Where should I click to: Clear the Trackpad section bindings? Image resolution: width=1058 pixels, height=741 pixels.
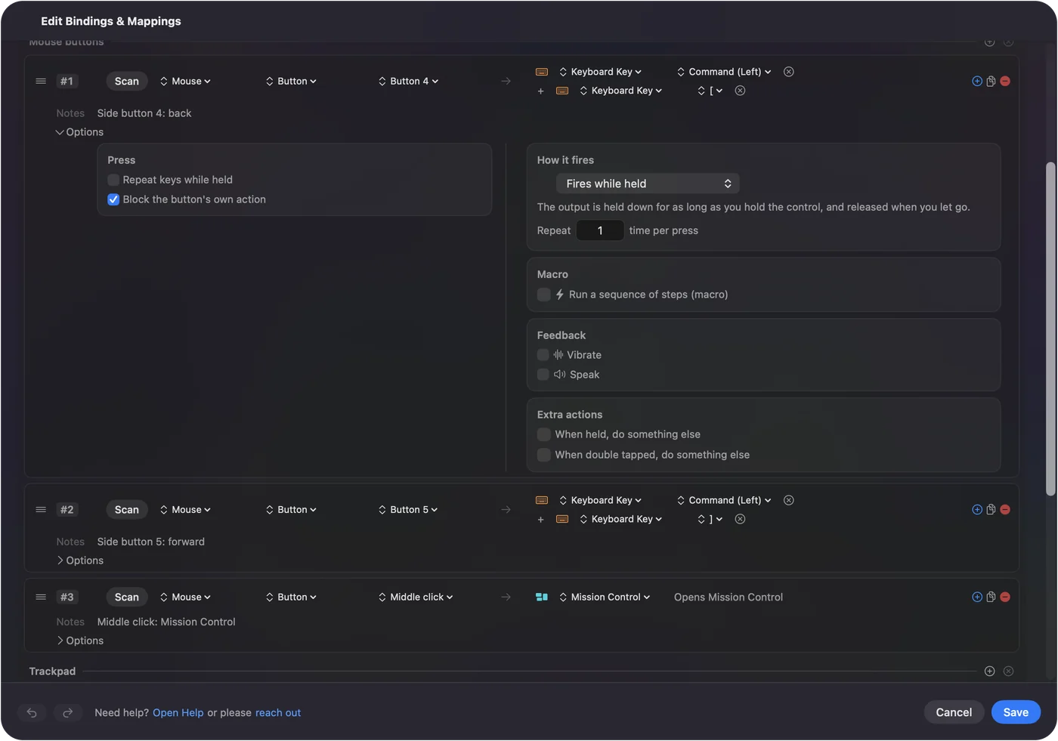(1008, 671)
